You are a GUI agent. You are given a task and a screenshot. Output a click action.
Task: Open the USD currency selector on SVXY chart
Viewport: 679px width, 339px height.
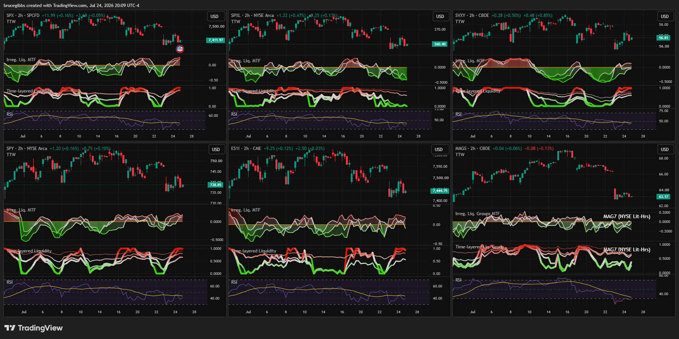coord(665,17)
